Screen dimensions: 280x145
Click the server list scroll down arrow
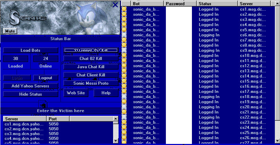point(116,141)
